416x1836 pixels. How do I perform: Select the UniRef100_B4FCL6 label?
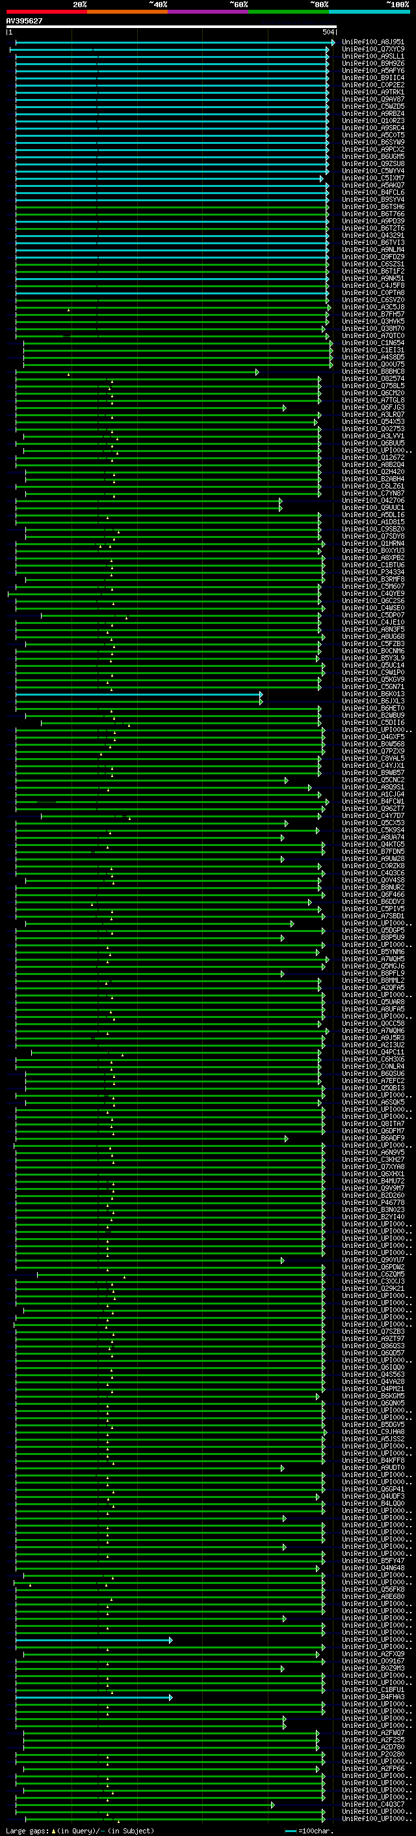pos(372,192)
